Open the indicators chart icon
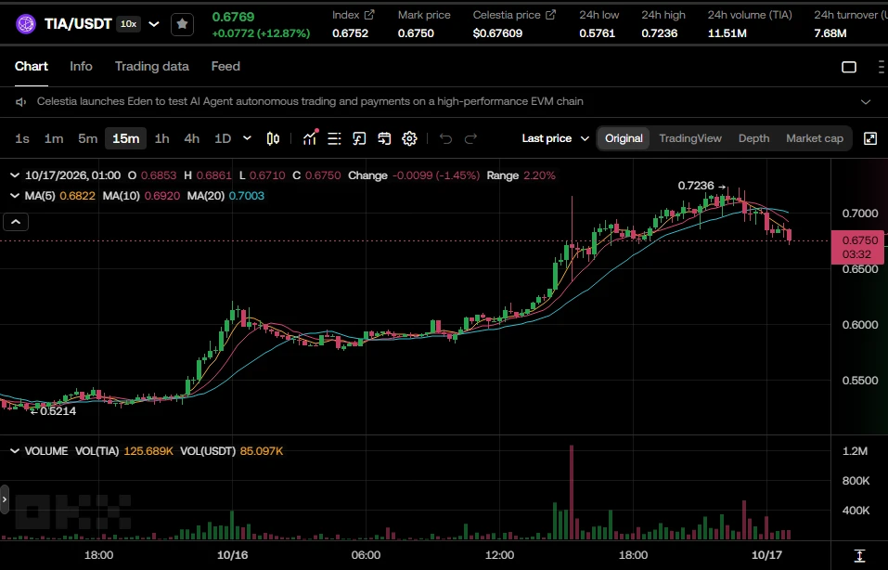This screenshot has width=888, height=570. tap(310, 138)
